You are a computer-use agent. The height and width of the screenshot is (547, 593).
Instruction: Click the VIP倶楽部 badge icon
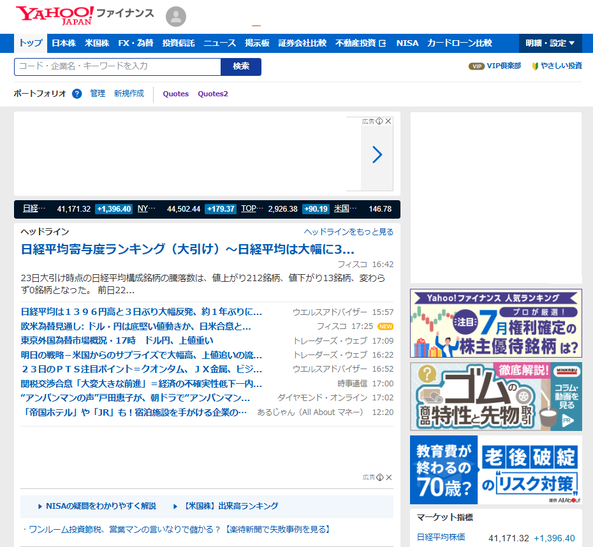[476, 66]
